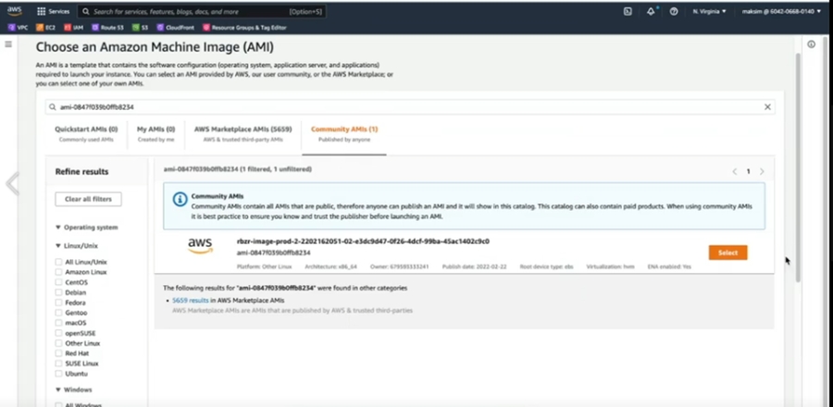Click the AWS logo home icon
The image size is (833, 407).
tap(15, 11)
